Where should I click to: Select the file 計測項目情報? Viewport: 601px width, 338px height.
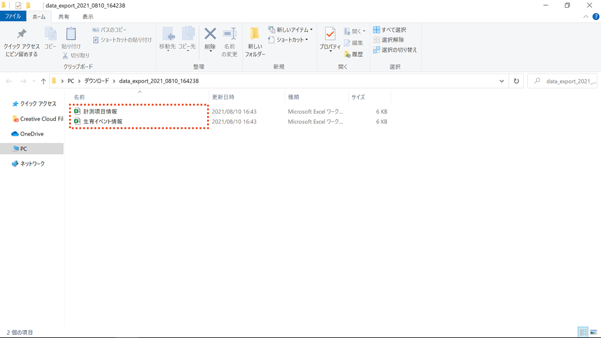coord(100,112)
